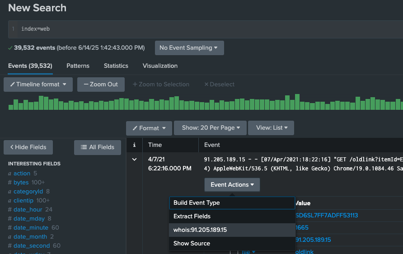Open No Event Sampling dropdown

pos(189,48)
